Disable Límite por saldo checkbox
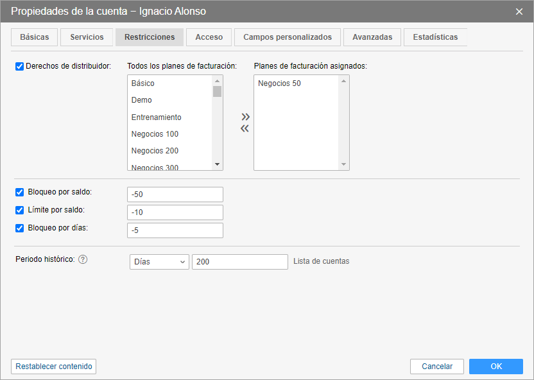The height and width of the screenshot is (380, 534). point(19,210)
